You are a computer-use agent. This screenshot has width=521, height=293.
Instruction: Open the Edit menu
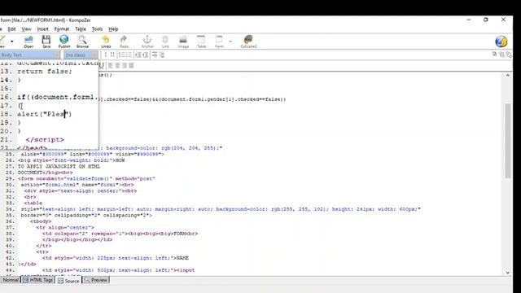pos(11,29)
